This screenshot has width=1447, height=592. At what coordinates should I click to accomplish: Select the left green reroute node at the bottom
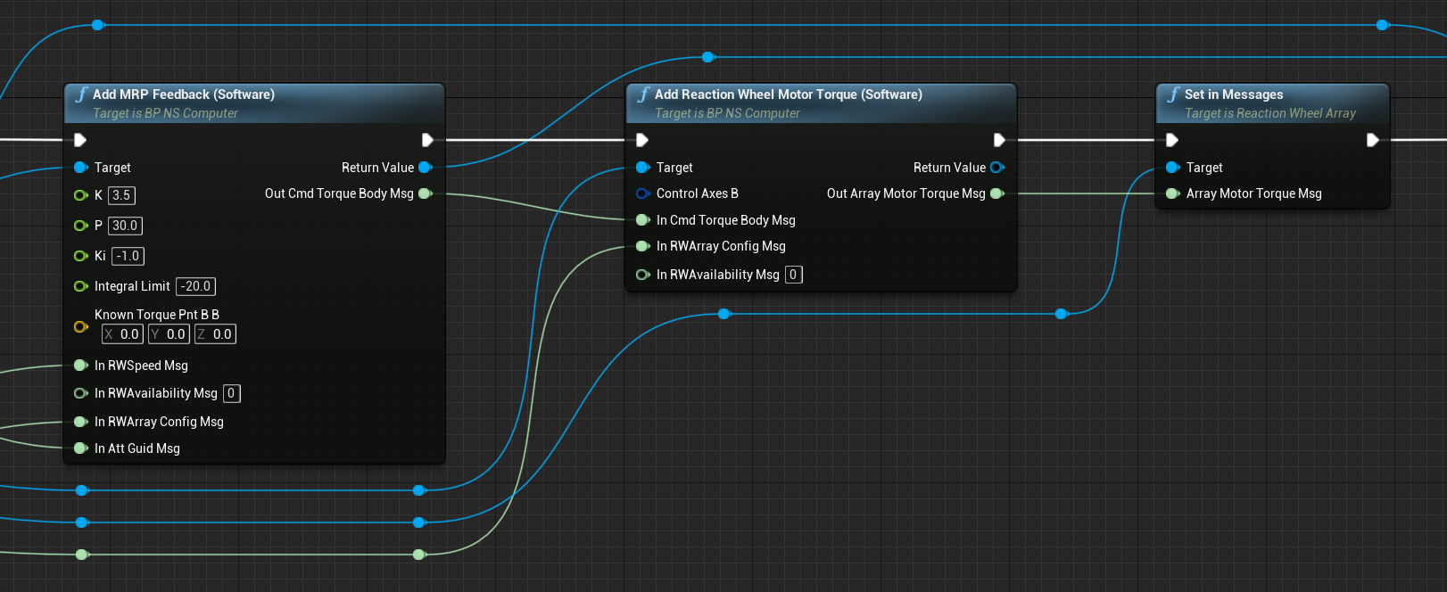click(x=82, y=555)
